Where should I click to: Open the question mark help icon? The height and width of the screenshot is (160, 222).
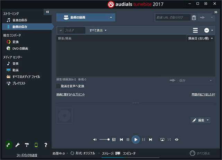[x=45, y=145]
